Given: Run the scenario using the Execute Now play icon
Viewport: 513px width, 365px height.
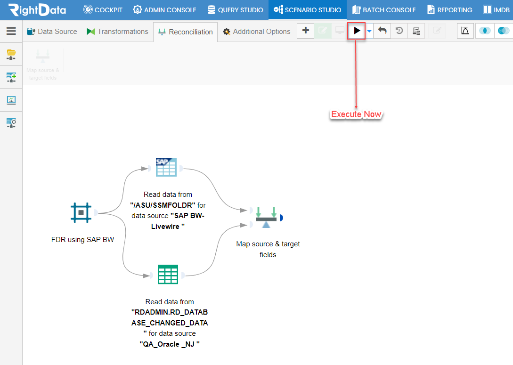Looking at the screenshot, I should point(357,31).
